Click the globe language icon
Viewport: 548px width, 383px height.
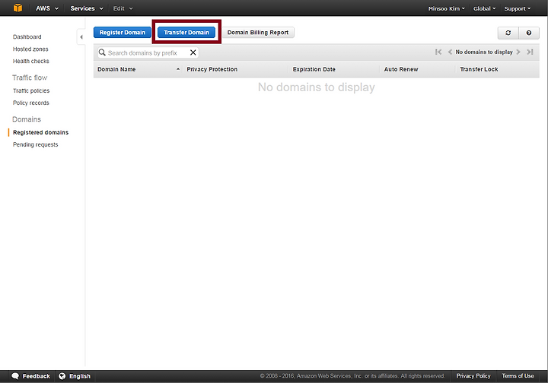(x=62, y=376)
